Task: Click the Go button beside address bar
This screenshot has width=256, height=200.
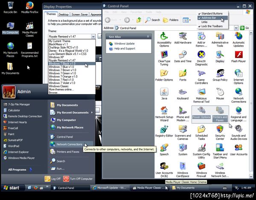Action: (244, 28)
